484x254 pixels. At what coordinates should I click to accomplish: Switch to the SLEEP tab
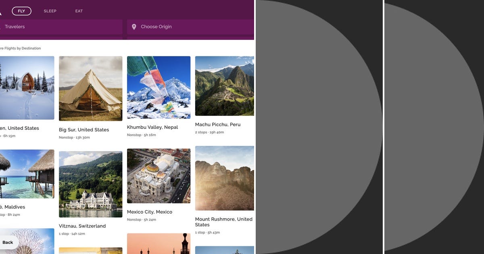pyautogui.click(x=50, y=11)
